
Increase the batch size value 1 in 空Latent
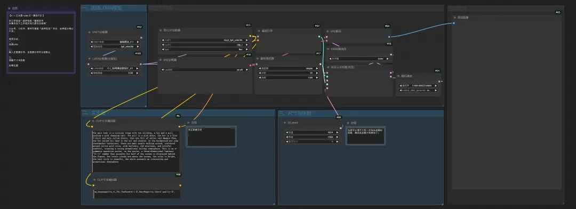(x=337, y=141)
